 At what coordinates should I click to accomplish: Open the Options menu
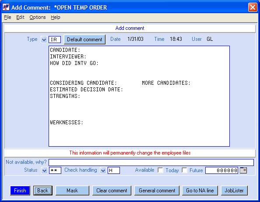tap(38, 17)
